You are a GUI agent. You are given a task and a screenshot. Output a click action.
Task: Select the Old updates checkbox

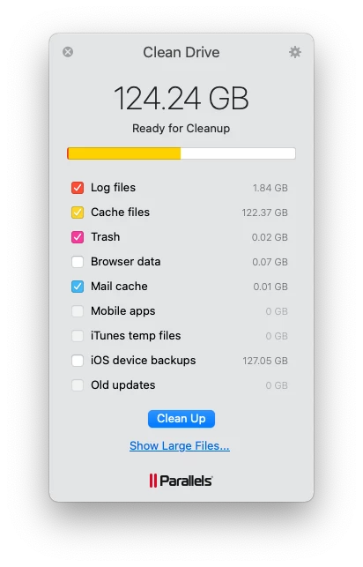78,385
